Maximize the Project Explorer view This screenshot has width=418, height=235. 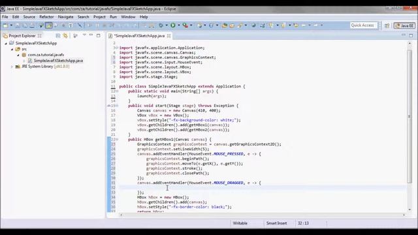[x=99, y=35]
